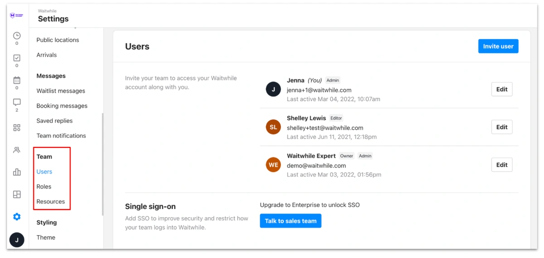Edit the Shelley Lewis user
This screenshot has height=258, width=544.
[502, 127]
